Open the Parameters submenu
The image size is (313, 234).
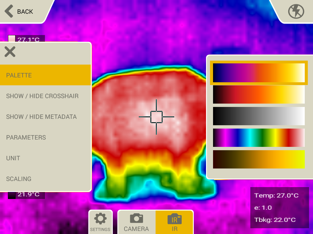tap(45, 137)
